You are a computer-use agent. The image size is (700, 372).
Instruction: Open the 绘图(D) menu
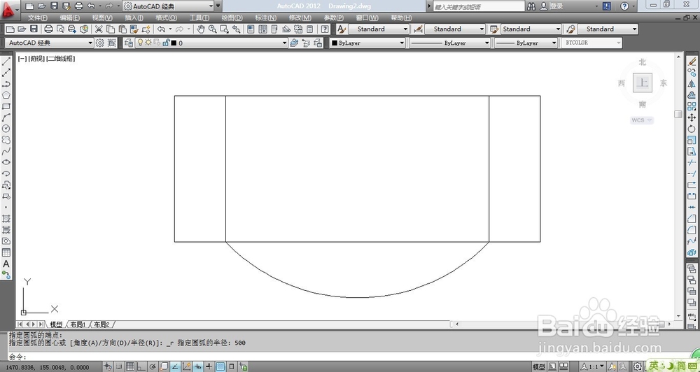[232, 18]
